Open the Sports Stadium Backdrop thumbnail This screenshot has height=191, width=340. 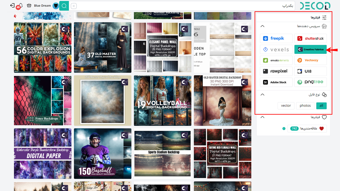[163, 154]
